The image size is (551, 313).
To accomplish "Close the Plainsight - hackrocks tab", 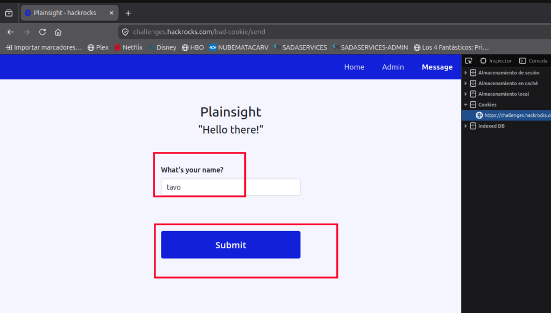I will [111, 13].
